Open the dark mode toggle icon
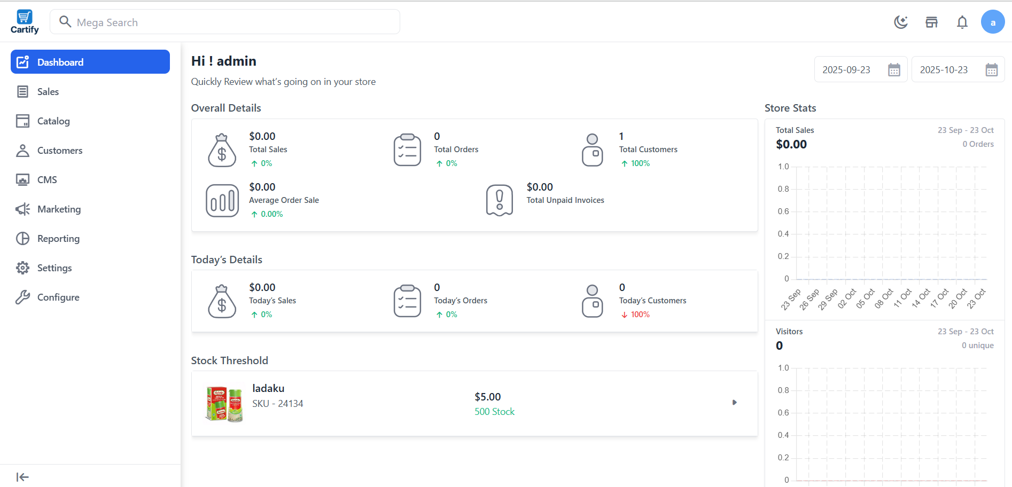 (901, 22)
